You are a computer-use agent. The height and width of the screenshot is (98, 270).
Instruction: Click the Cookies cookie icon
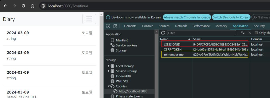click(112, 86)
